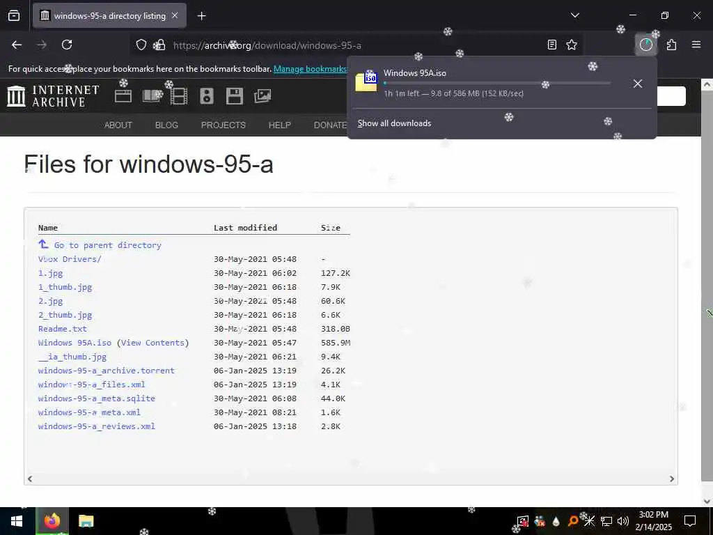Download Windows 95A.iso link
The height and width of the screenshot is (535, 713).
click(x=75, y=343)
